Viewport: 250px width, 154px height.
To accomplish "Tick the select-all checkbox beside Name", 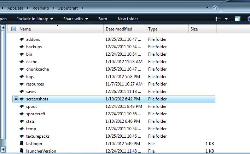I will click(13, 29).
